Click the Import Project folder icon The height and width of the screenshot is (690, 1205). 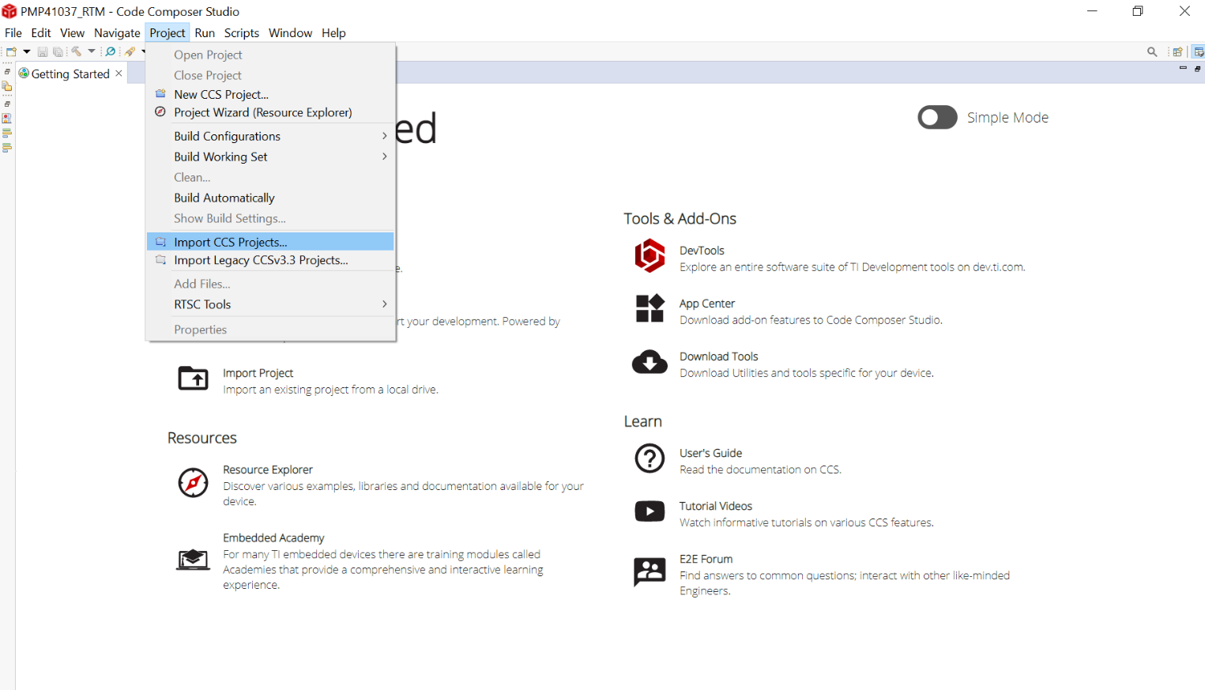click(193, 378)
